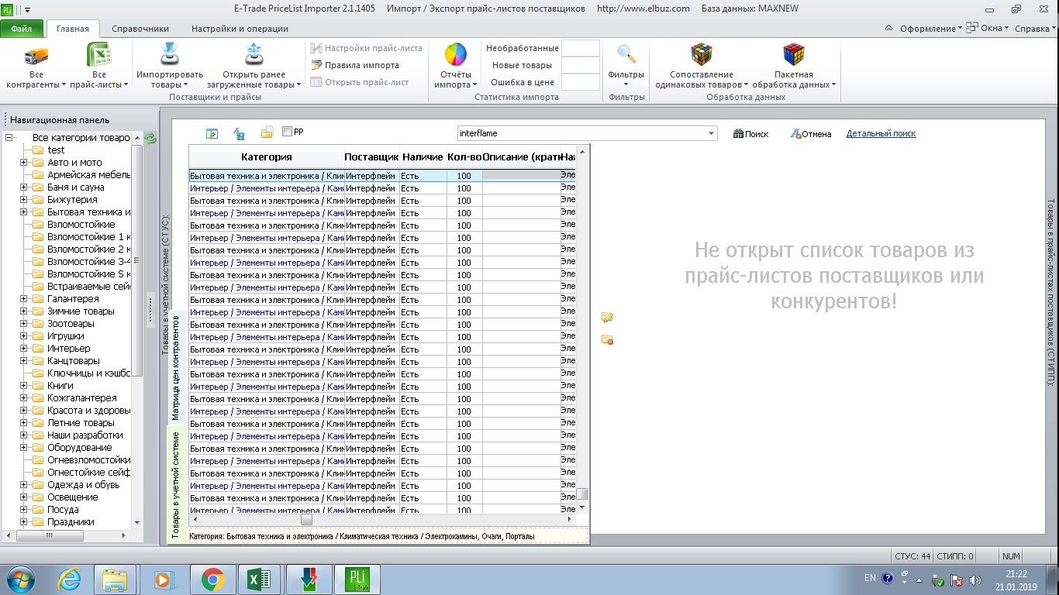
Task: Click Открыть ранее загруженные товары icon
Action: point(254,56)
